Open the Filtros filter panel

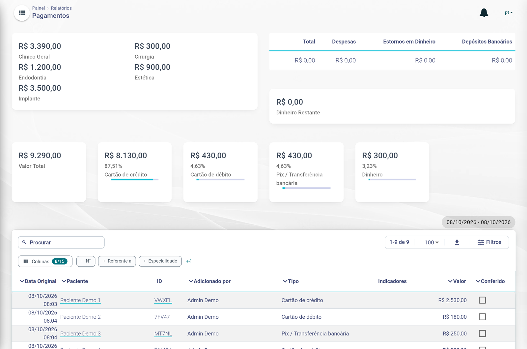(x=489, y=242)
